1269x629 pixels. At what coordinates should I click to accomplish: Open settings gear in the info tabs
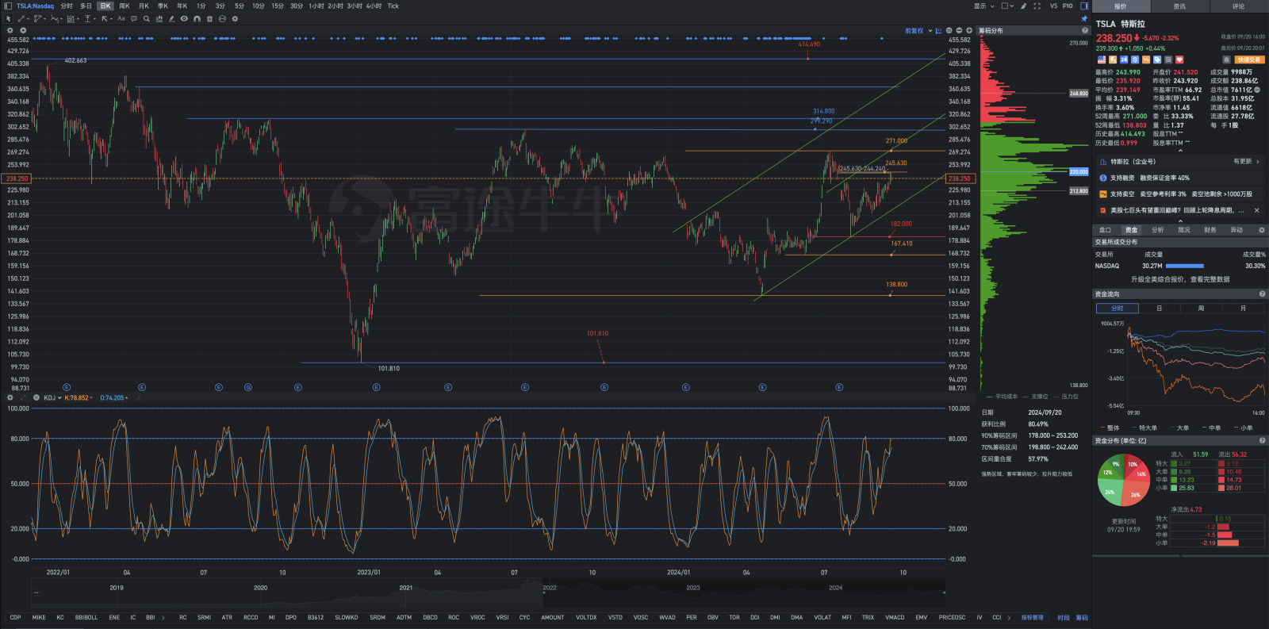1262,230
